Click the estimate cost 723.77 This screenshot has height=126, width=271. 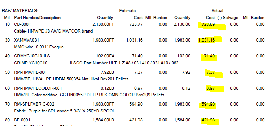[x=136, y=24]
